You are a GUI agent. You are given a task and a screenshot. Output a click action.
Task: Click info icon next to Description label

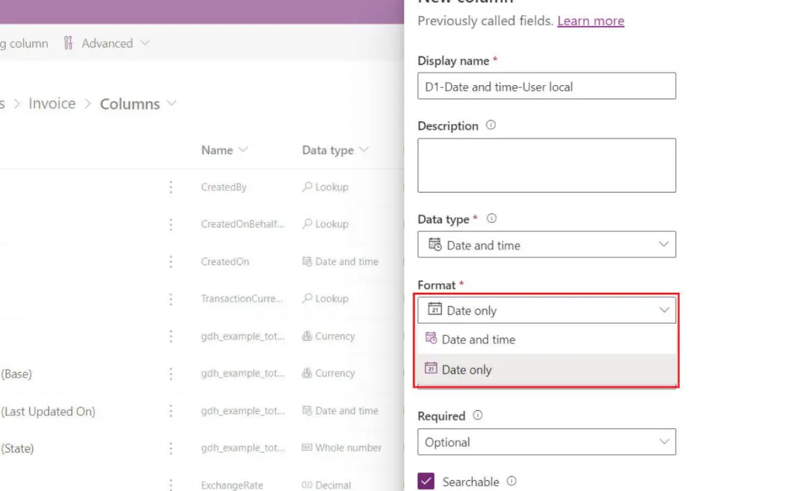click(491, 125)
